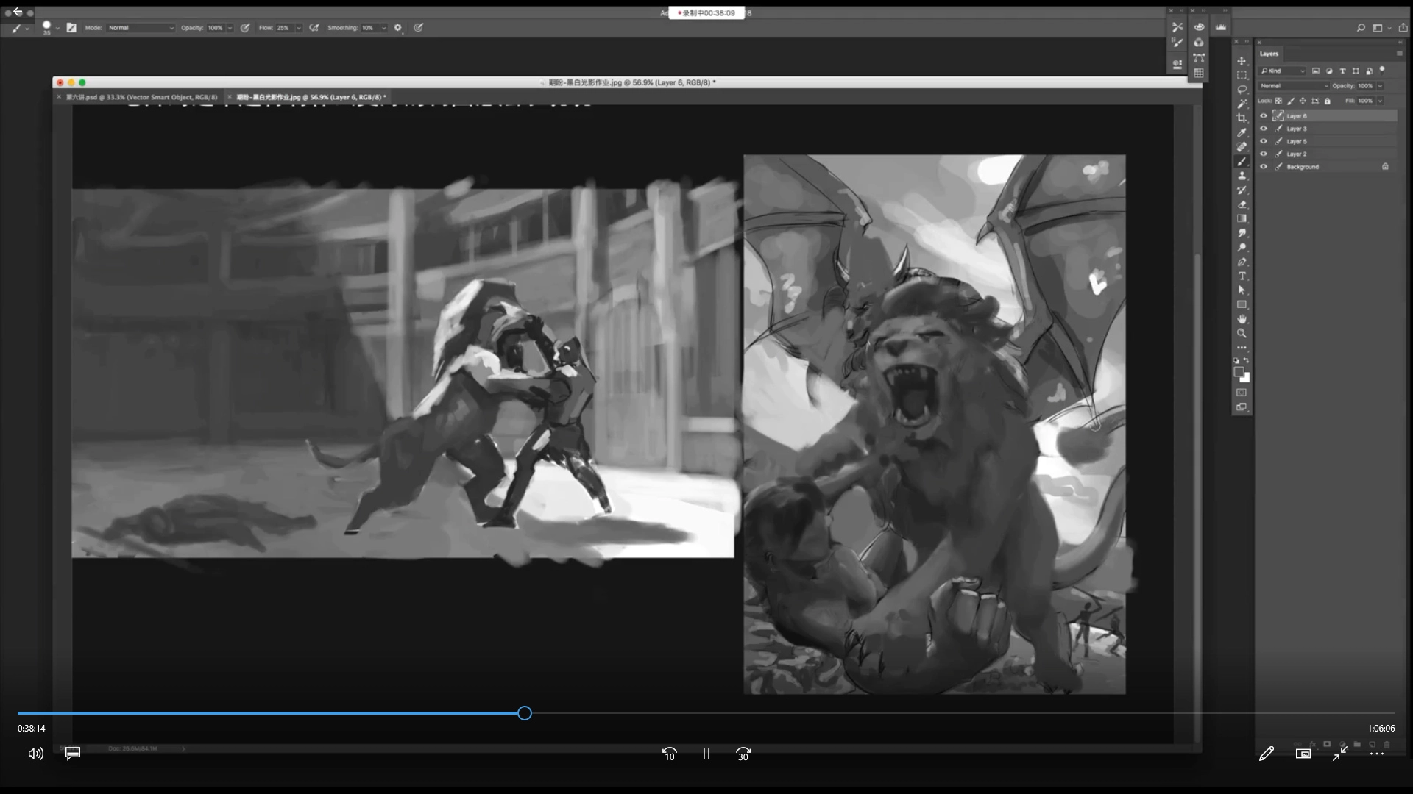Toggle Layer 6 visibility eye

(x=1264, y=116)
